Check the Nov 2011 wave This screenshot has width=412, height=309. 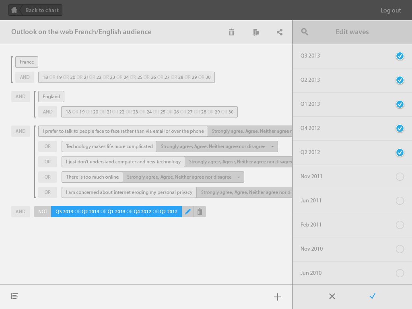click(x=400, y=177)
